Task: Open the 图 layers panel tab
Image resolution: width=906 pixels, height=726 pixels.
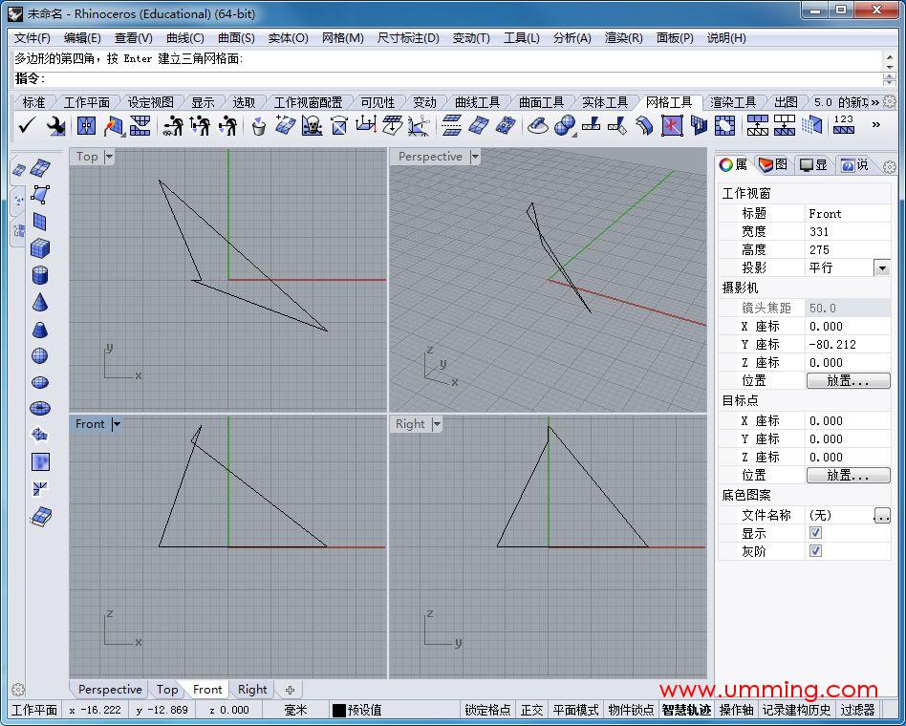Action: coord(773,165)
